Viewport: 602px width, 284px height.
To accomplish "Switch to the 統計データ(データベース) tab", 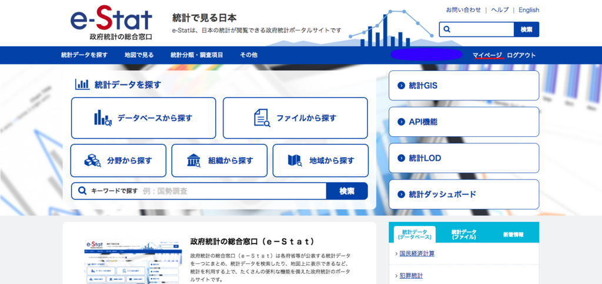I will 414,235.
